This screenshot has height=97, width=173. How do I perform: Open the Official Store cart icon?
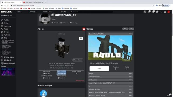point(2,57)
